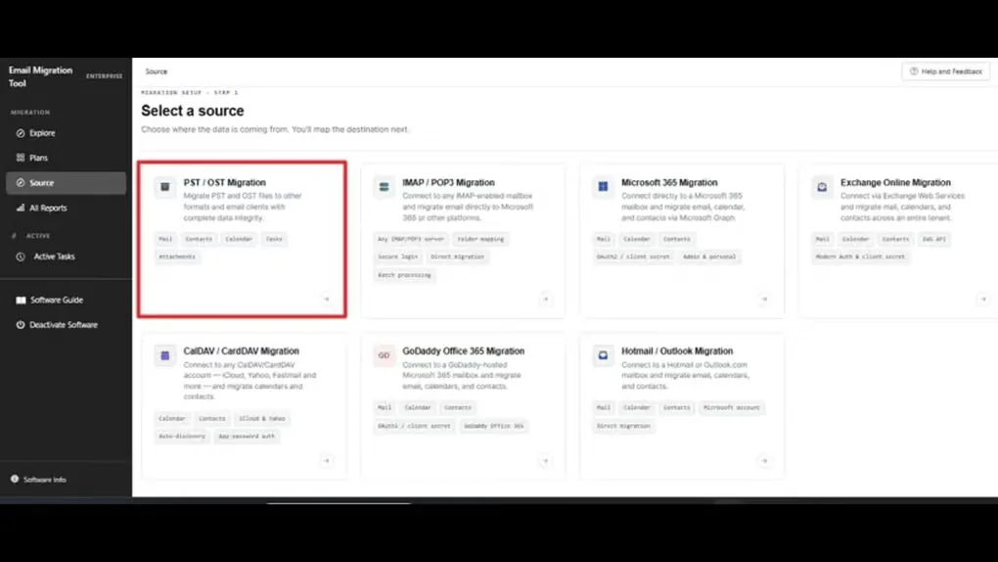Click the iCloud & Yahoo tag
Viewport: 998px width, 562px height.
[261, 419]
